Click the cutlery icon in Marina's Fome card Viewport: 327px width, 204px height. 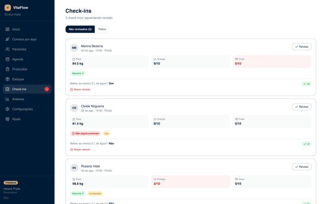coord(236,59)
